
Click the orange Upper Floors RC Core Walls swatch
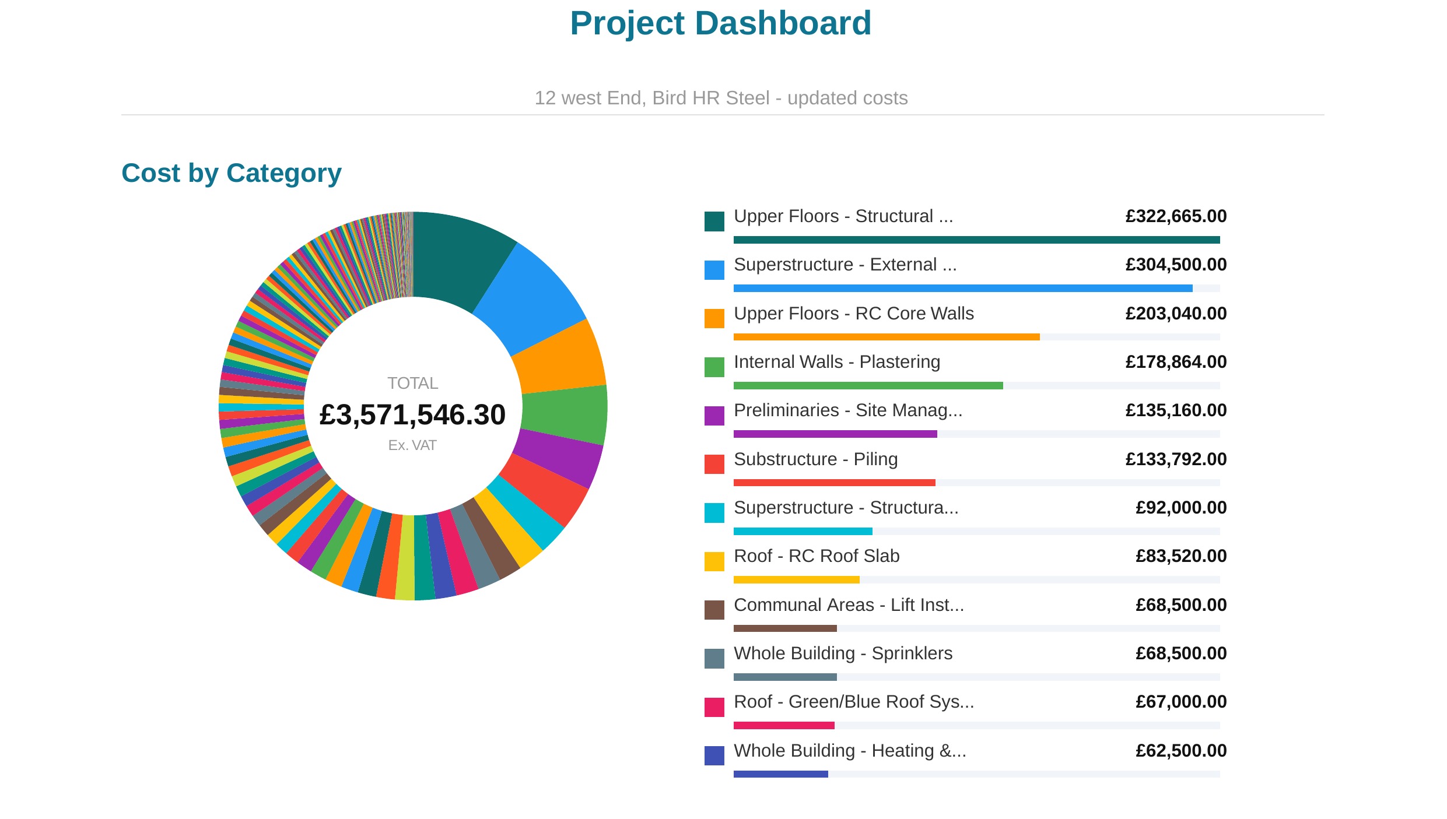pos(714,318)
